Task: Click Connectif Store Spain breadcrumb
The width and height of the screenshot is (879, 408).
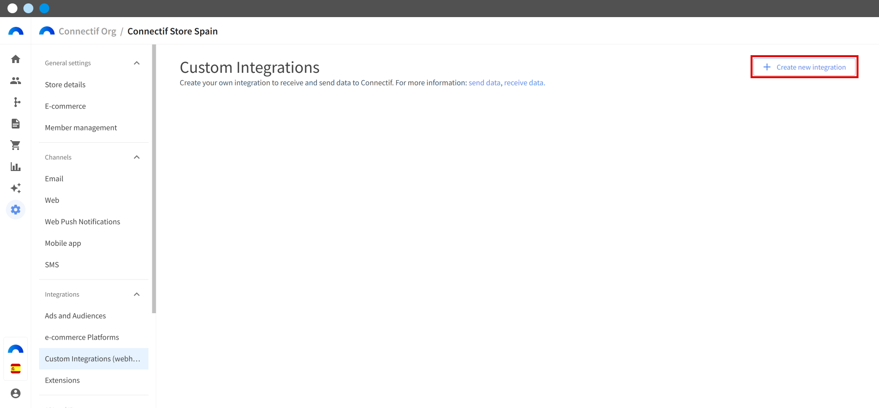Action: click(x=172, y=31)
